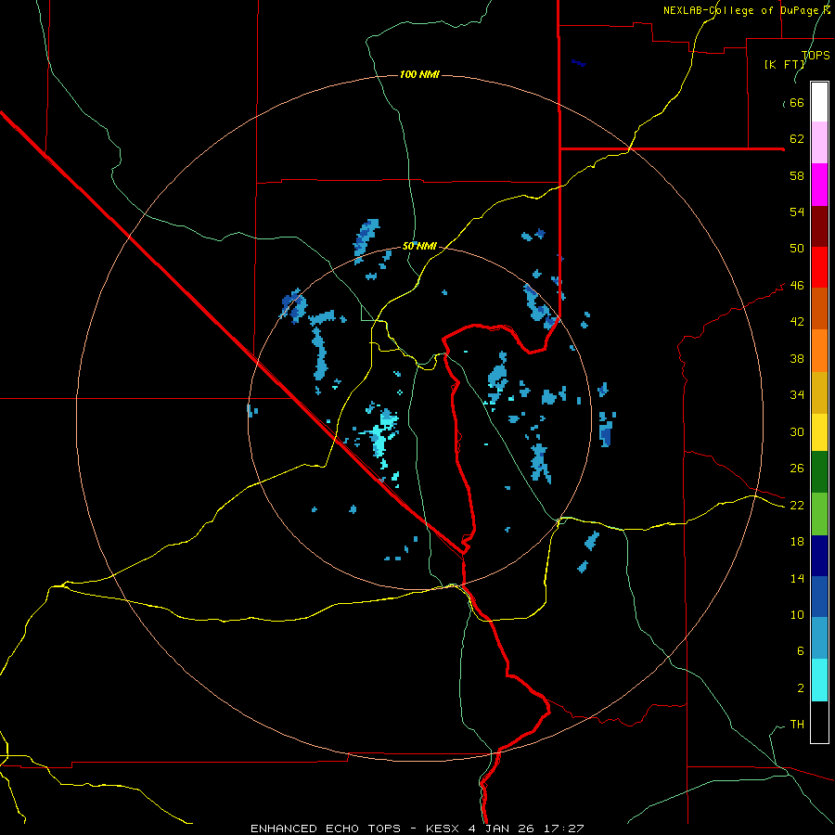Click the navy blue legend swatch
The height and width of the screenshot is (835, 835).
click(819, 556)
